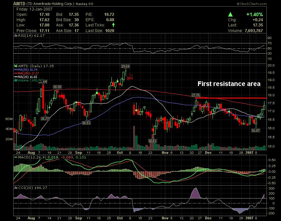Click the 19.69 peak price tag
Viewport: 281px width, 221px height.
pyautogui.click(x=125, y=66)
